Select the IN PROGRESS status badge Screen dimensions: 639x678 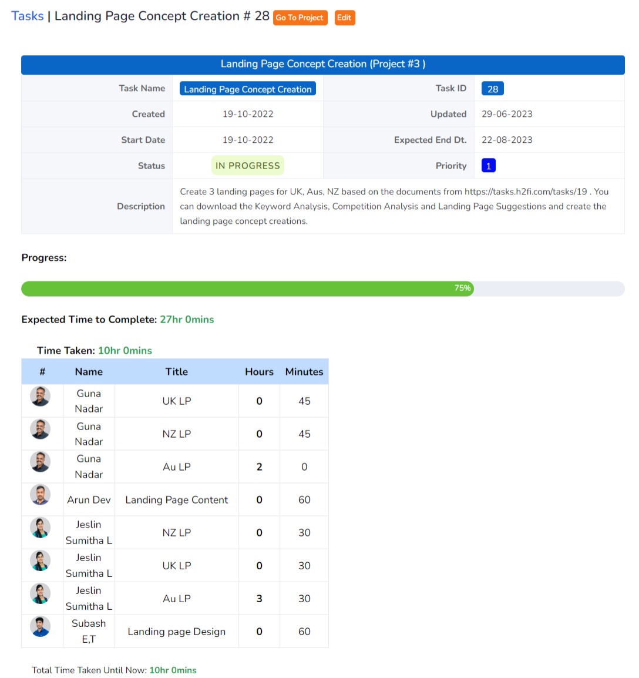tap(247, 166)
